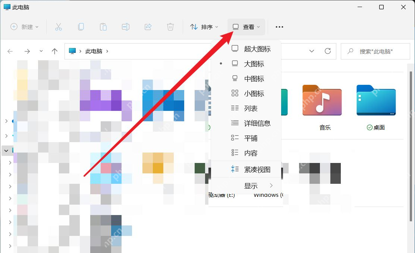Image resolution: width=415 pixels, height=253 pixels.
Task: Click the monitor icon in address bar
Action: [x=72, y=51]
